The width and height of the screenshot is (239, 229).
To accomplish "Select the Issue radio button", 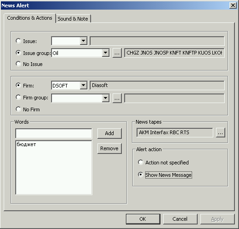I will [x=18, y=41].
